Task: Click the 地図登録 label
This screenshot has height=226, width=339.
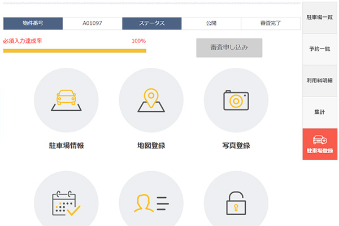Action: pyautogui.click(x=151, y=146)
